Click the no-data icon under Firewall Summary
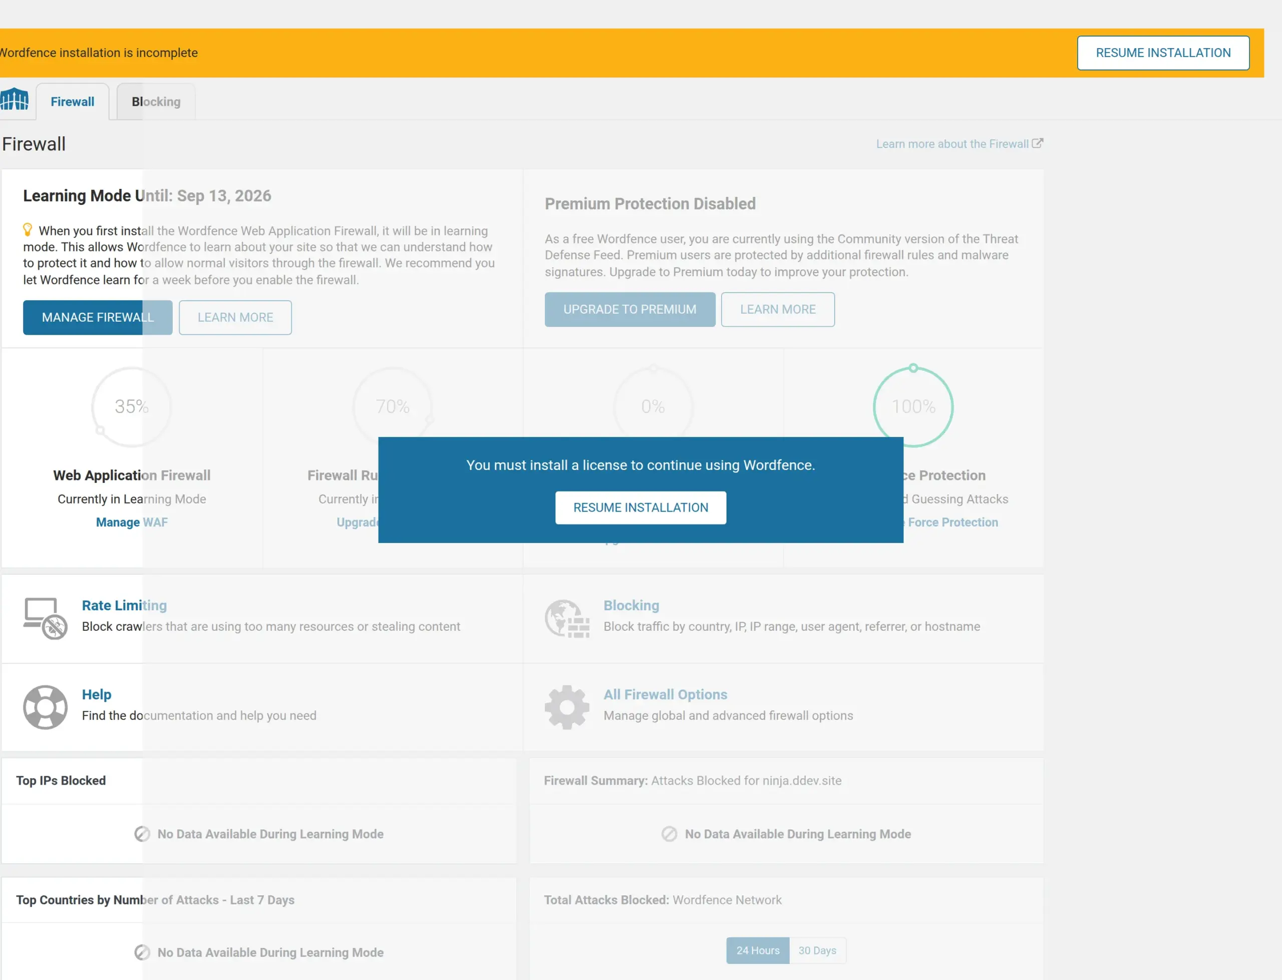Image resolution: width=1282 pixels, height=980 pixels. click(x=669, y=834)
